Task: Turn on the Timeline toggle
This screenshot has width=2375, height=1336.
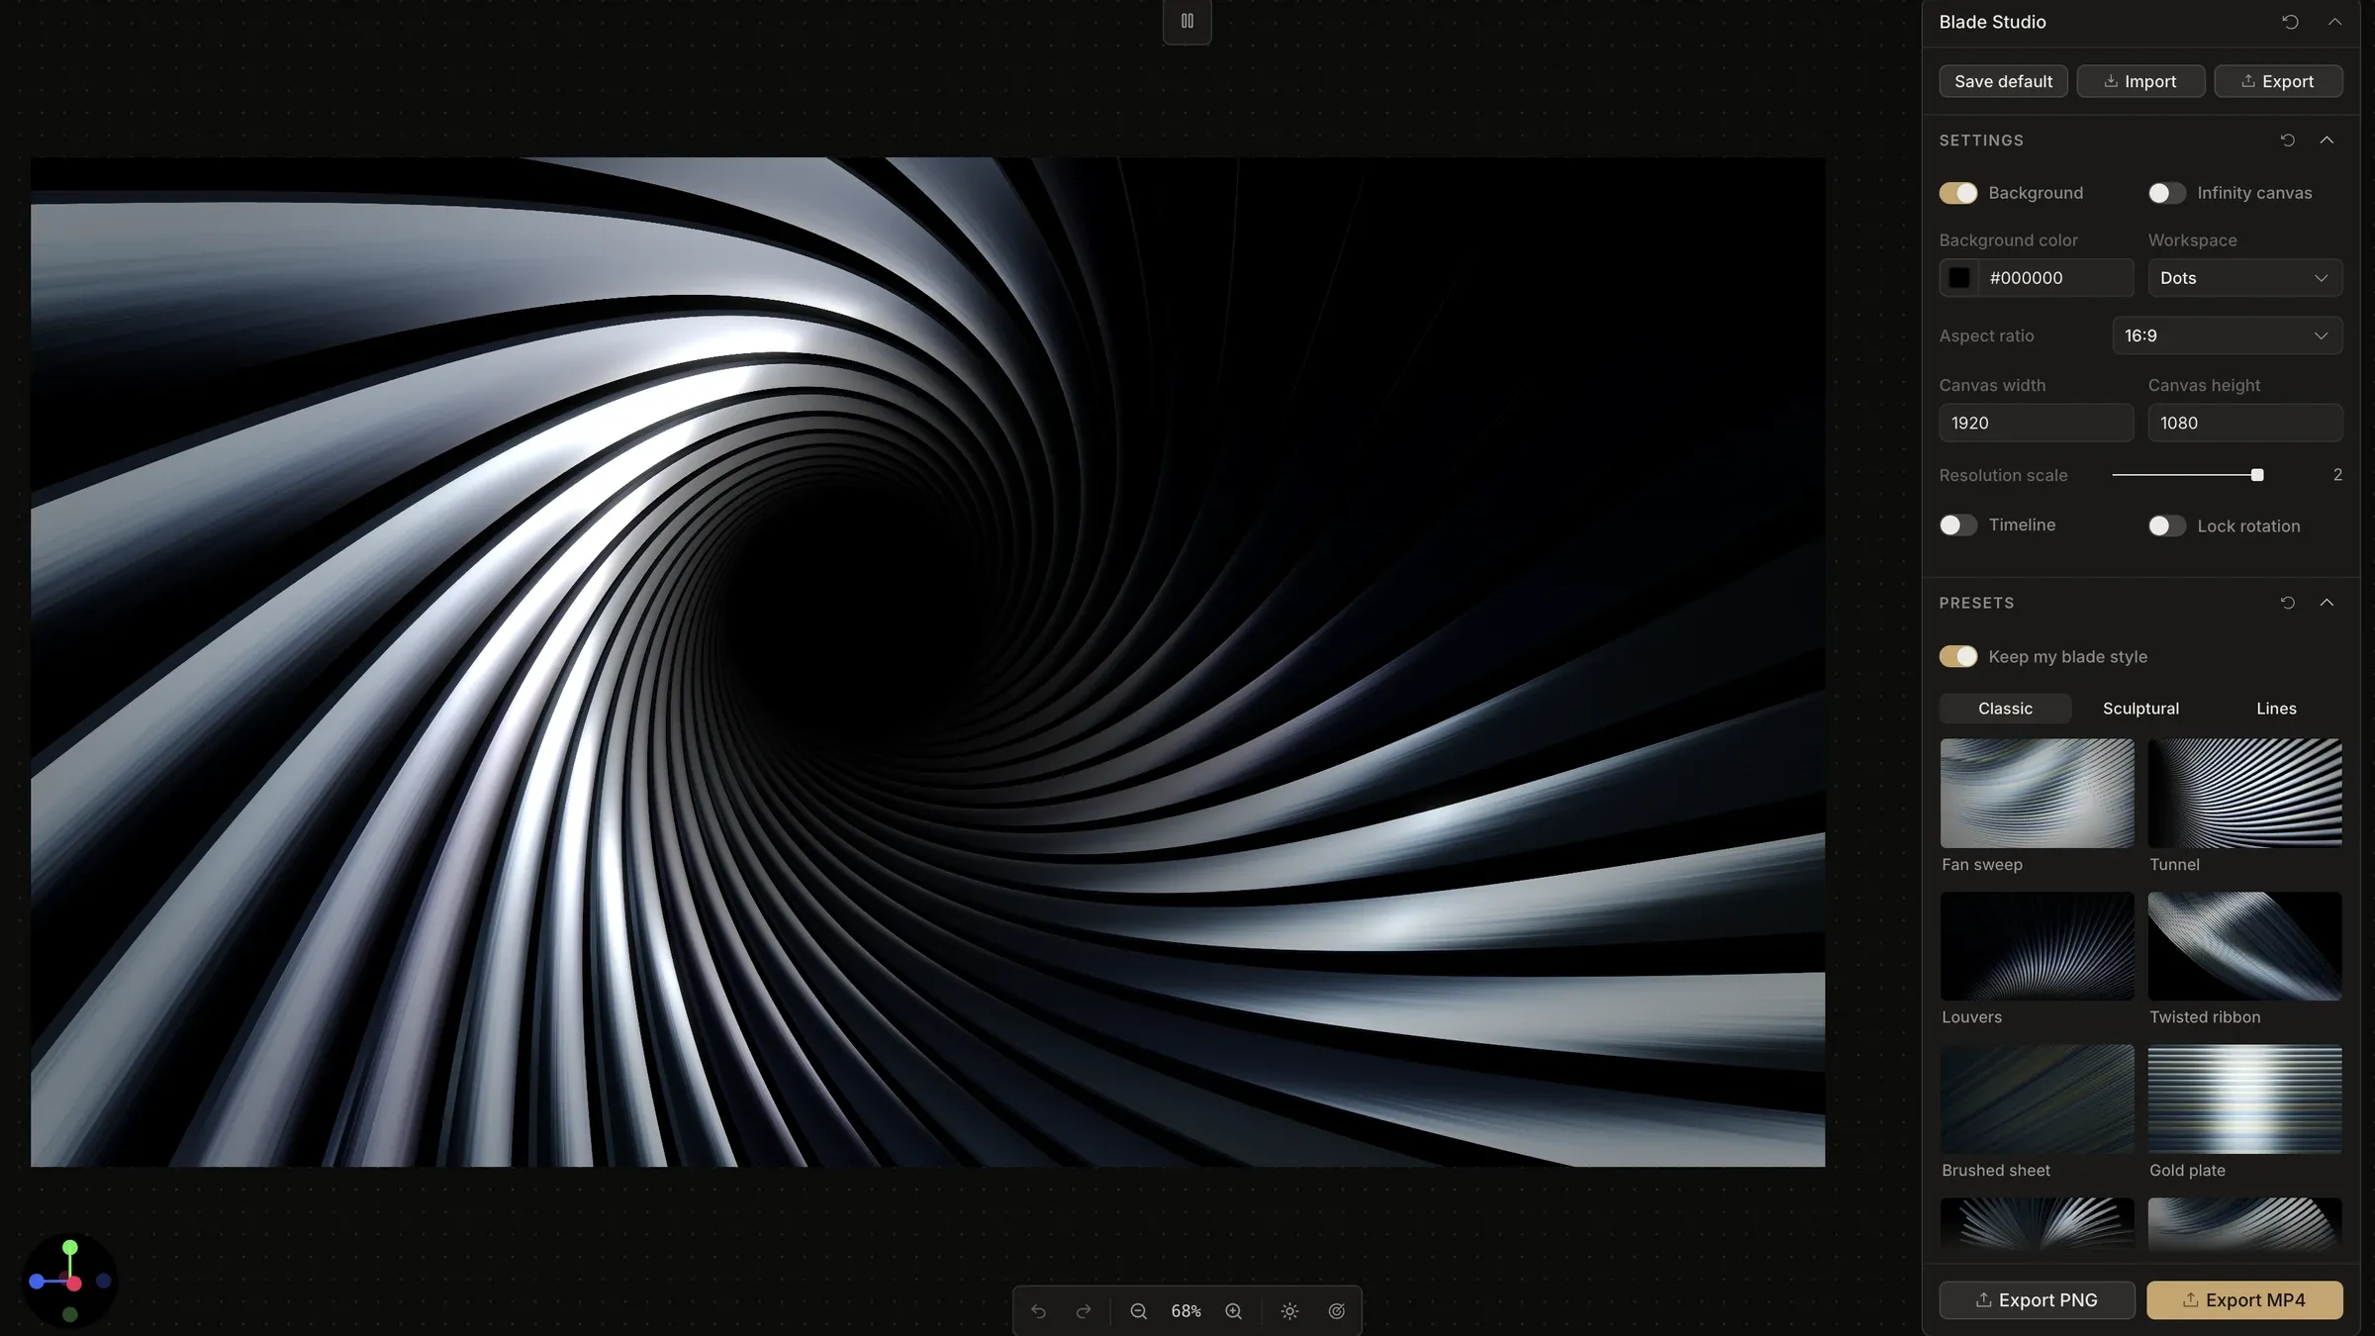Action: pyautogui.click(x=1957, y=525)
